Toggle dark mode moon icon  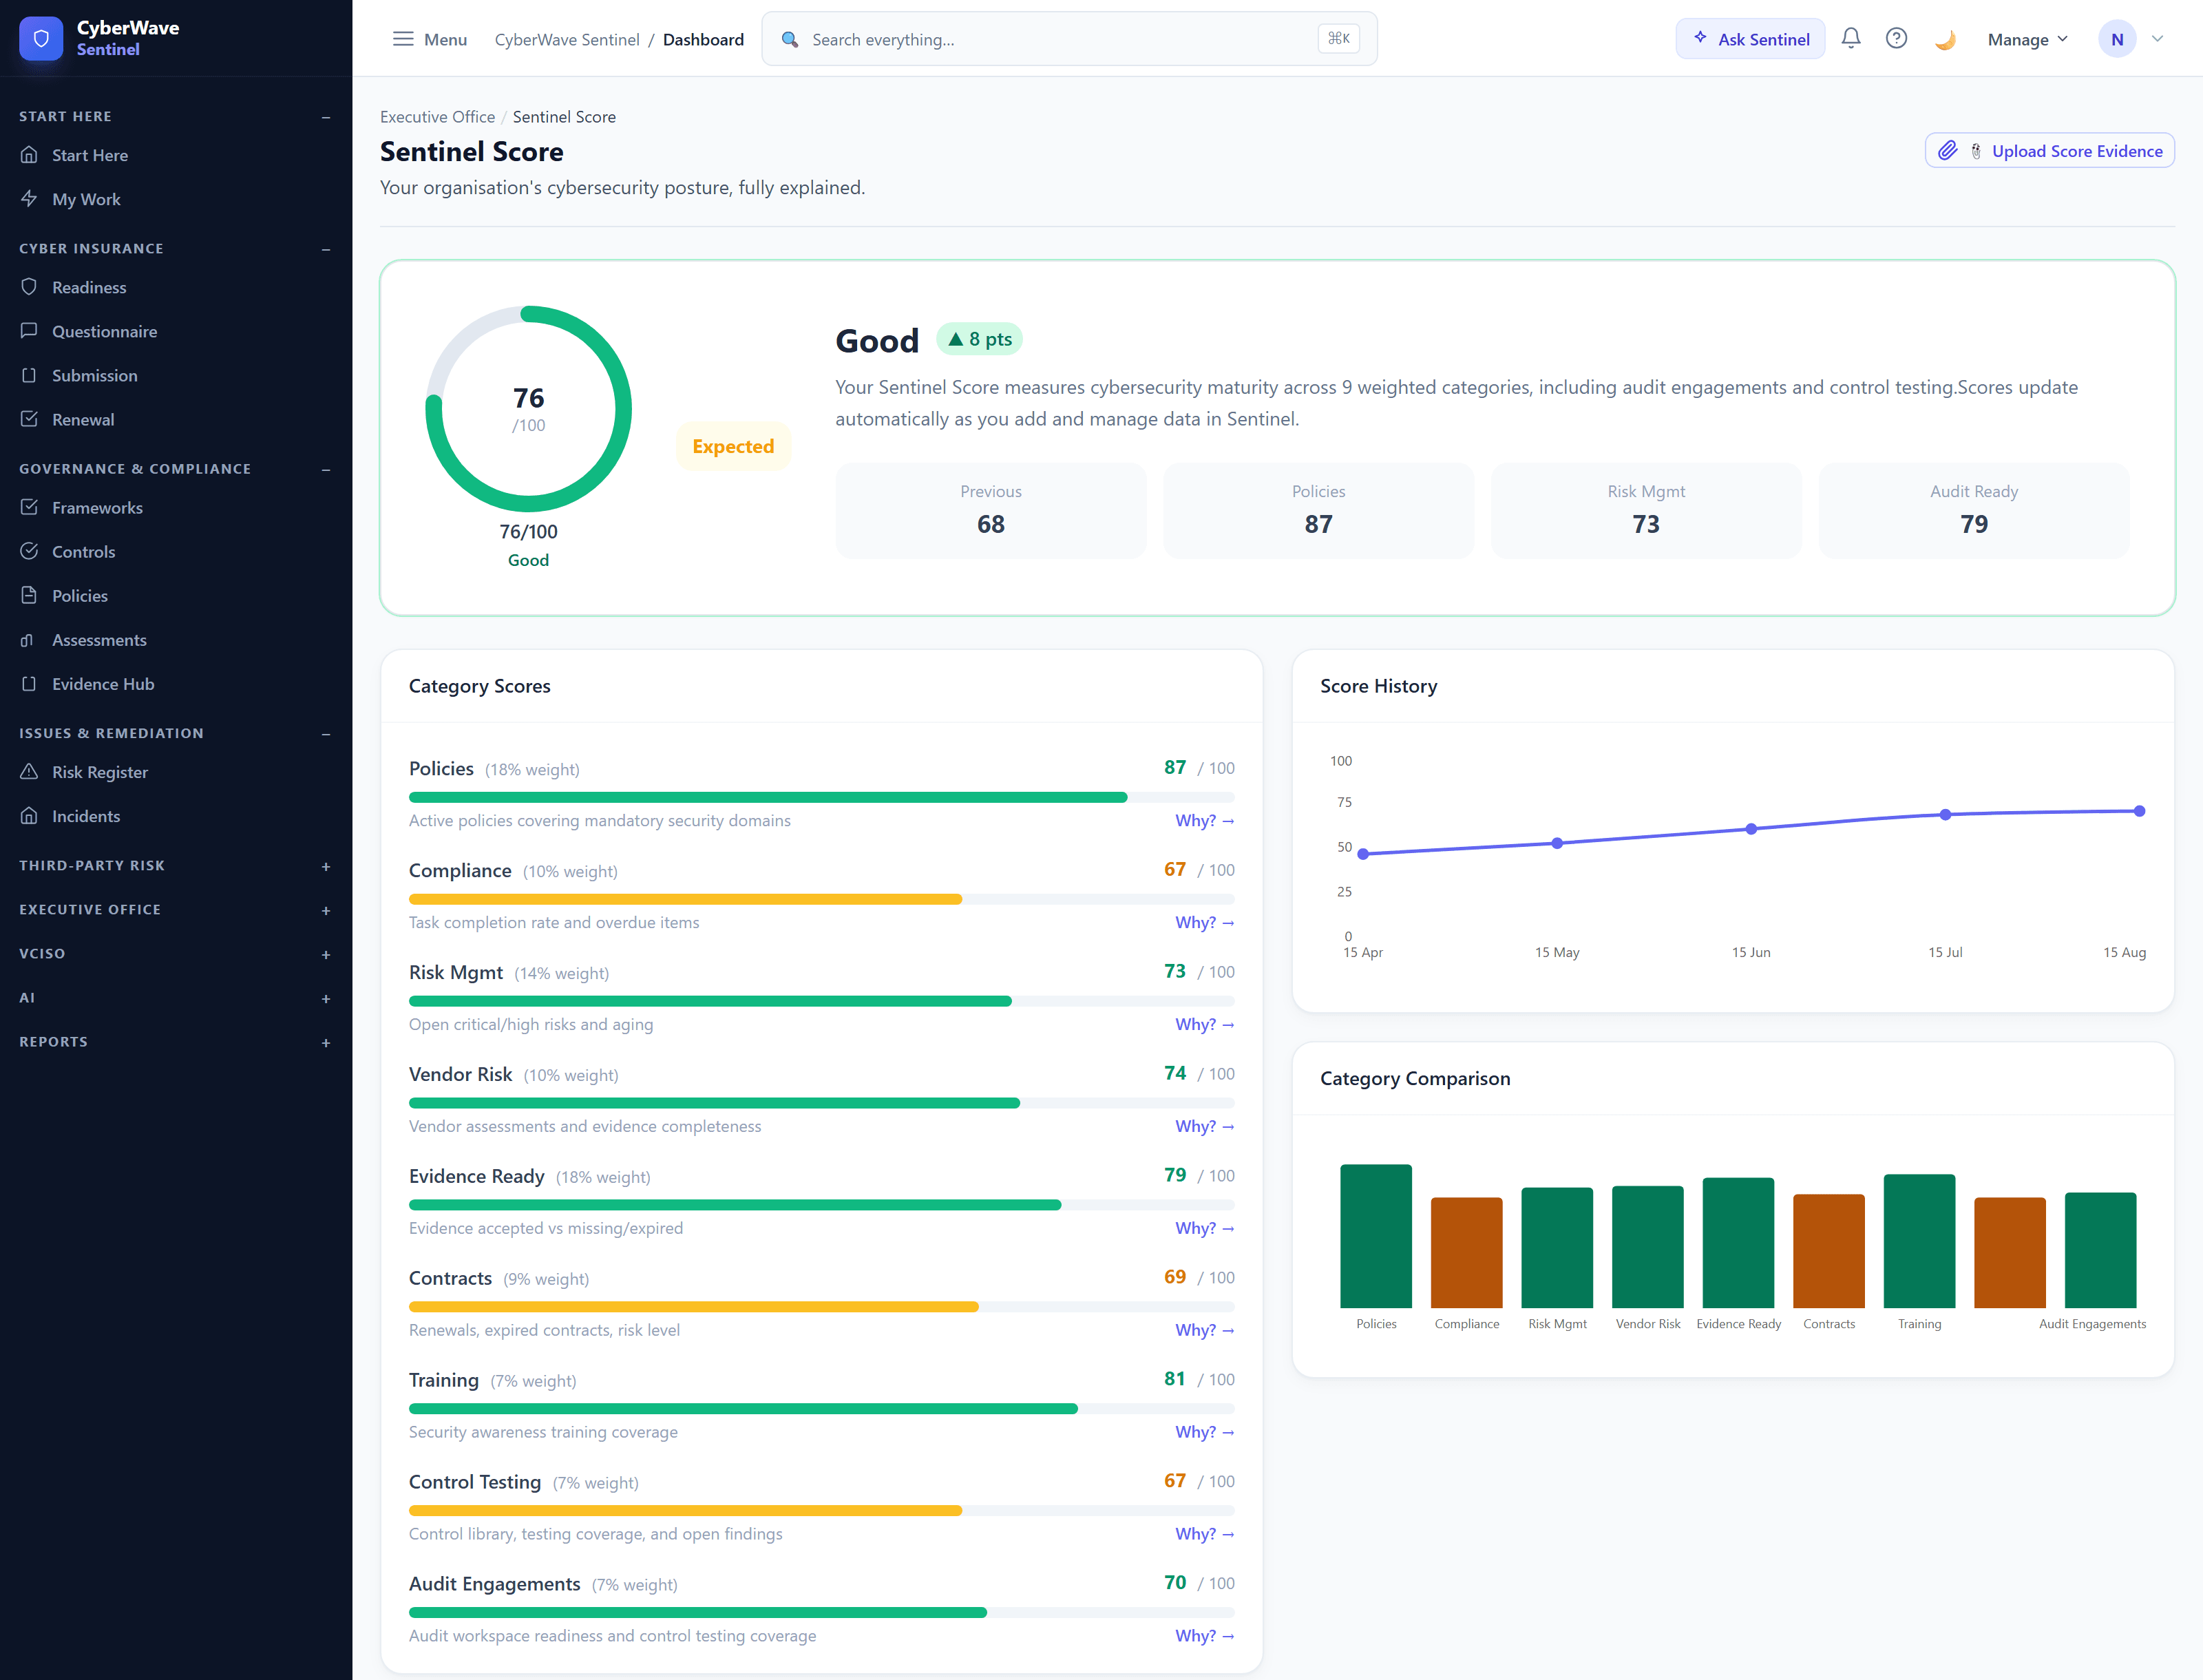pyautogui.click(x=1945, y=39)
